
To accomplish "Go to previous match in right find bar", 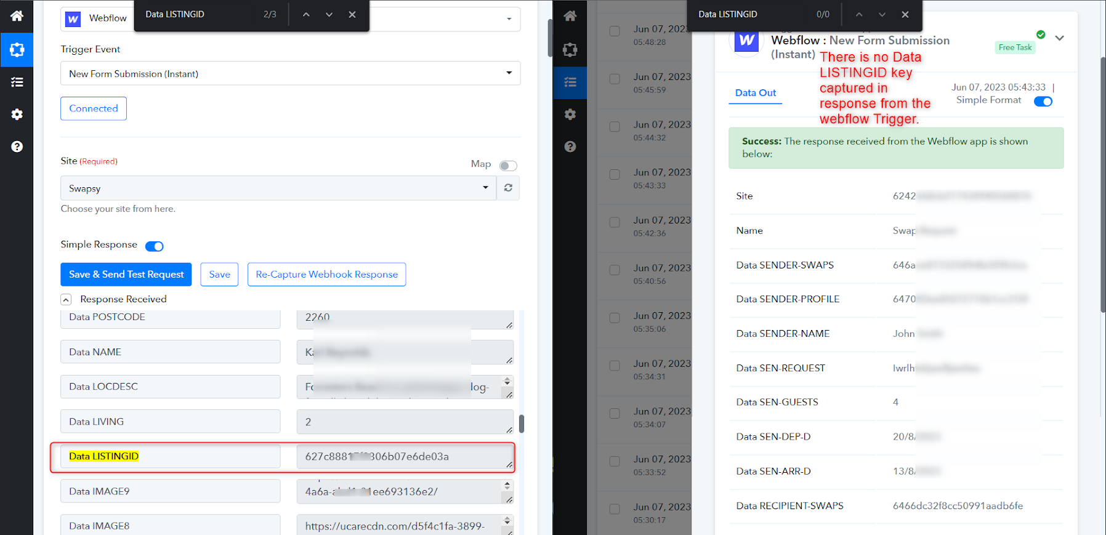I will click(x=859, y=14).
